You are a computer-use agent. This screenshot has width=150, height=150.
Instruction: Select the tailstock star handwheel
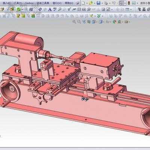(118, 69)
